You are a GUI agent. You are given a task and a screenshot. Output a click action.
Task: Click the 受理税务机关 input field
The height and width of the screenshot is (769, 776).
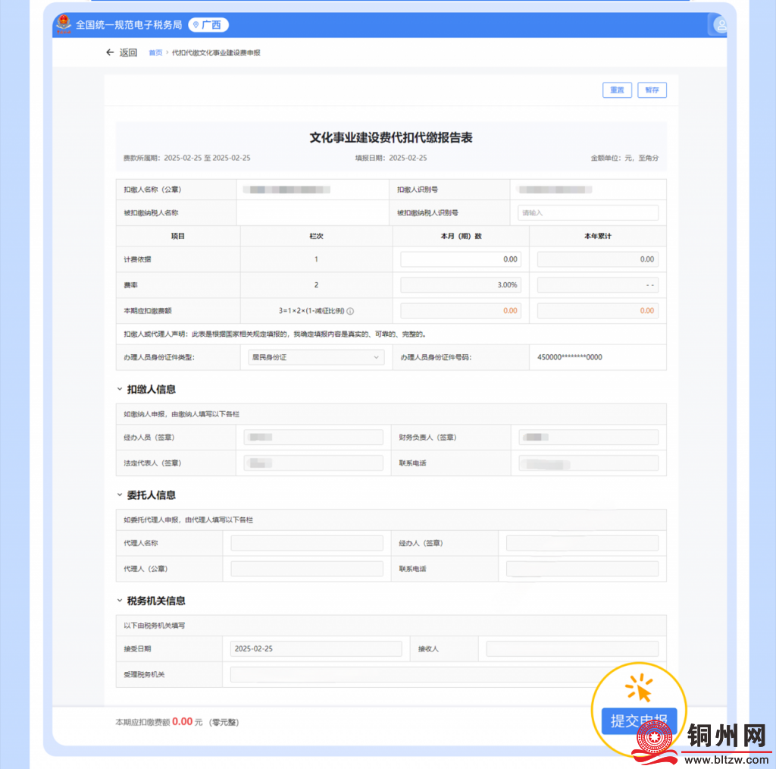coord(409,674)
